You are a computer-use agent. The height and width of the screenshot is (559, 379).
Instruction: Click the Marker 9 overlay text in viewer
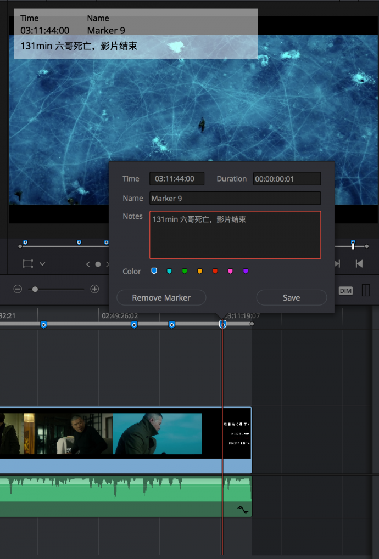pos(106,31)
